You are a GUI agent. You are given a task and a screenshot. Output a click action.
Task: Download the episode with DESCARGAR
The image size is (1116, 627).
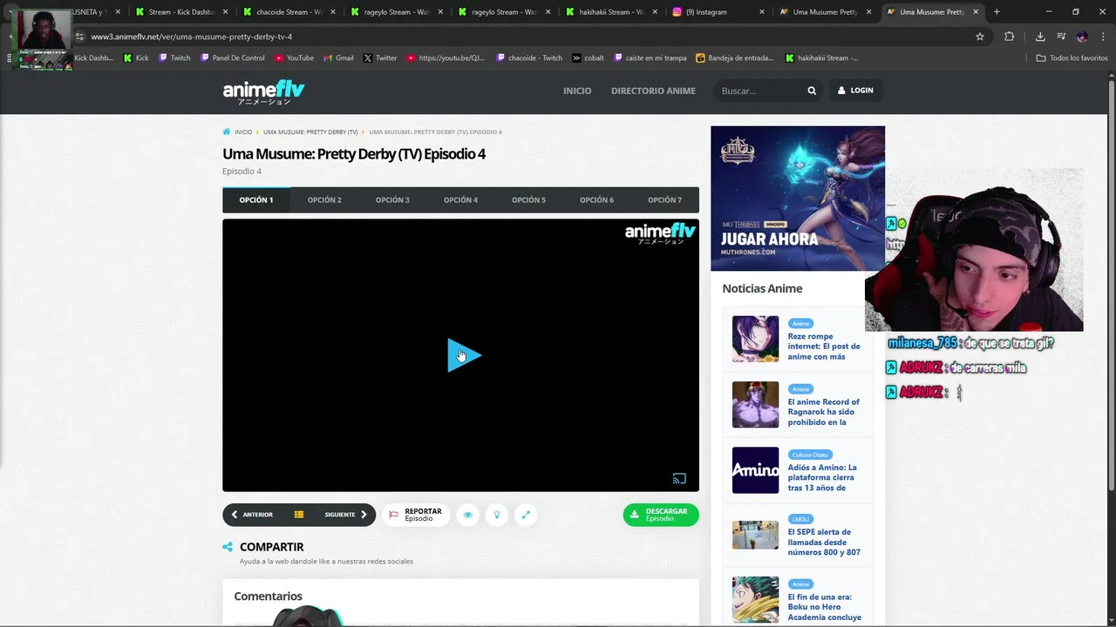tap(661, 515)
